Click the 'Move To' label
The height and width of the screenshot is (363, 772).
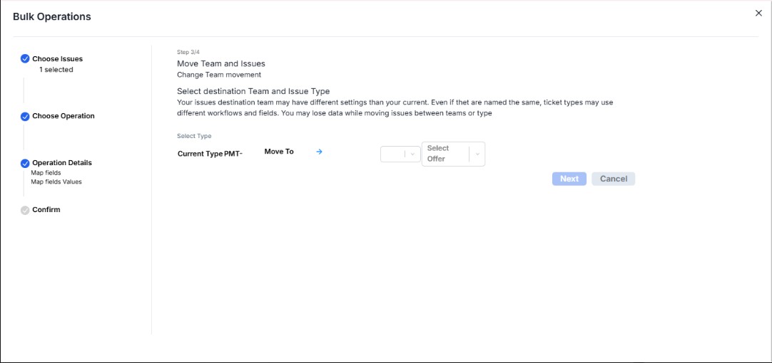pos(279,152)
